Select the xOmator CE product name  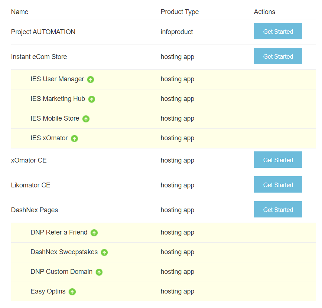(29, 160)
